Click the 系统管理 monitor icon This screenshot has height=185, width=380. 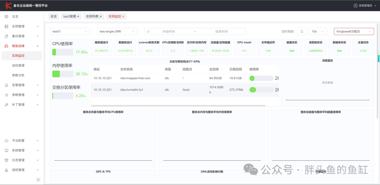7,151
